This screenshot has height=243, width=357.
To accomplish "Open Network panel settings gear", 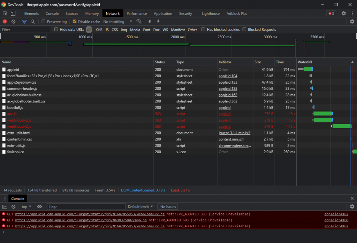I will coord(352,21).
